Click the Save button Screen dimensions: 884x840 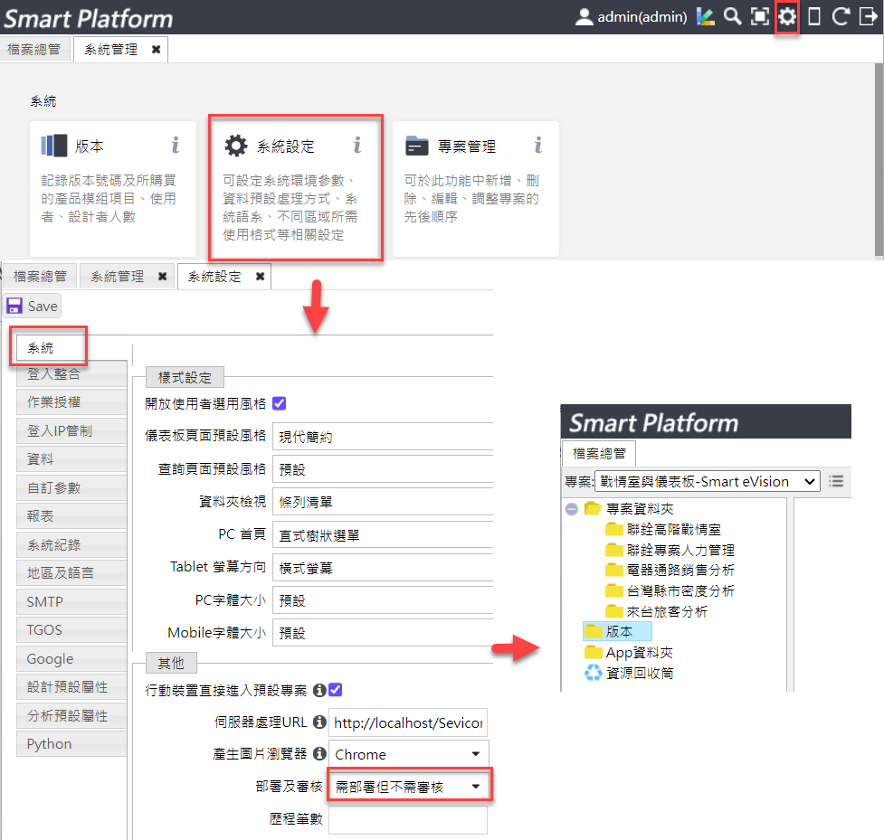(x=33, y=306)
